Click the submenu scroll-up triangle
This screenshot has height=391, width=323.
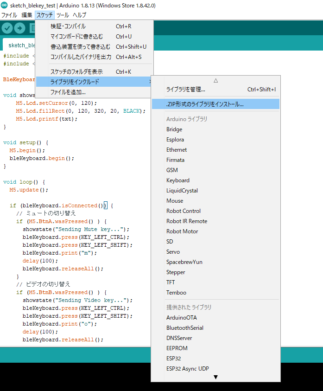click(x=216, y=81)
